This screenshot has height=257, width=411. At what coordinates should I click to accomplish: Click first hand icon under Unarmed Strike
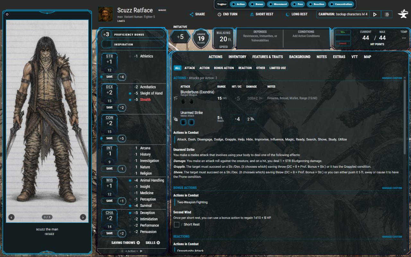click(184, 122)
